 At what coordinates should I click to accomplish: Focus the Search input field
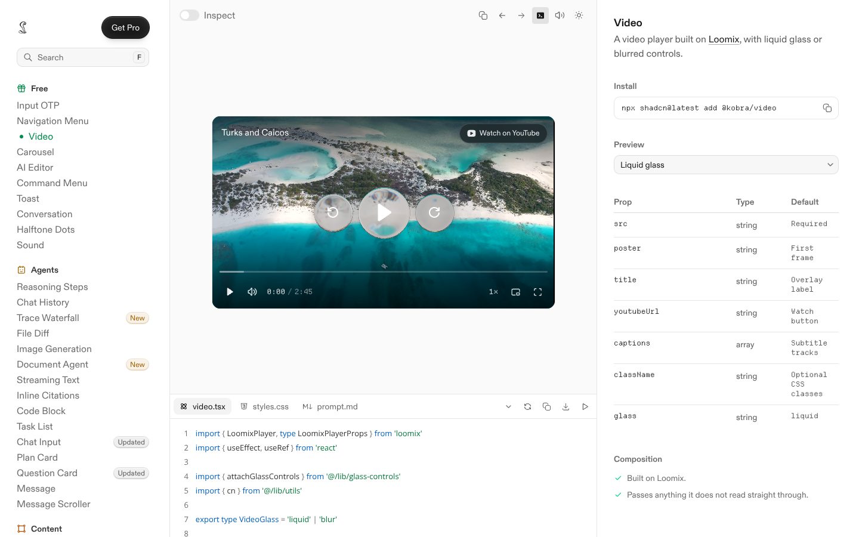(x=83, y=57)
